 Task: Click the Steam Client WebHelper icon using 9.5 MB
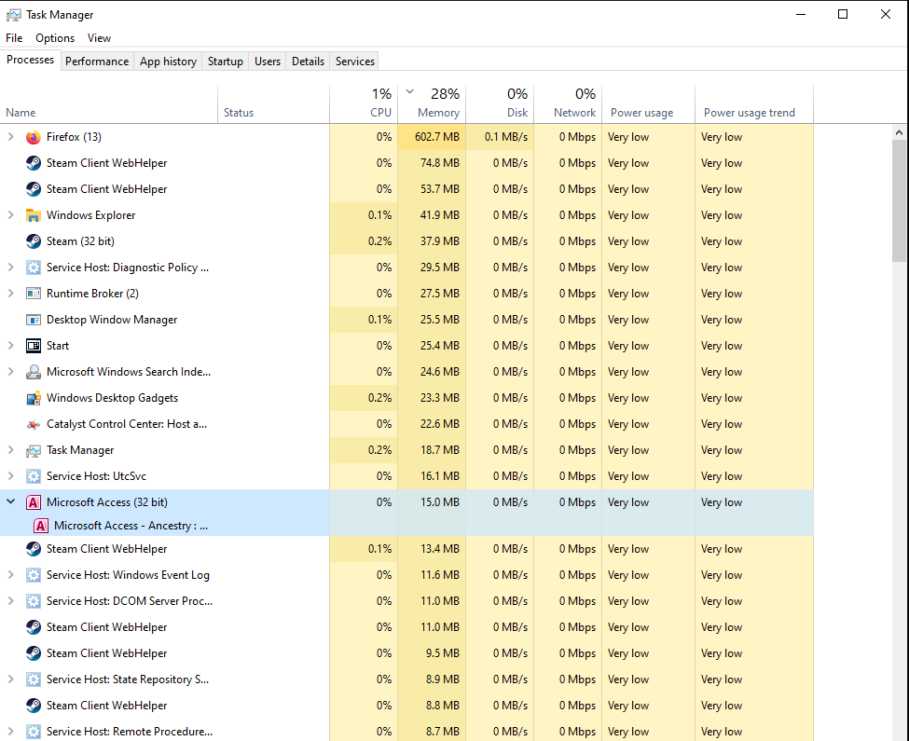[33, 653]
